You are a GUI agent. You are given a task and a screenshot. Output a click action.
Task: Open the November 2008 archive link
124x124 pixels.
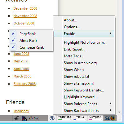coord(25,16)
